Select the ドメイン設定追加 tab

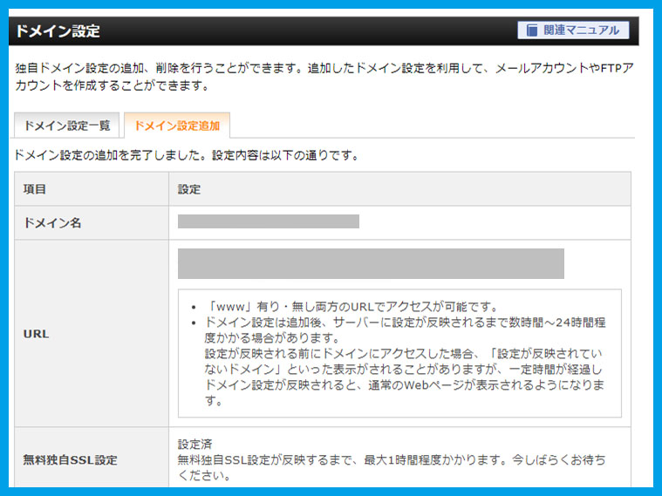pyautogui.click(x=177, y=126)
